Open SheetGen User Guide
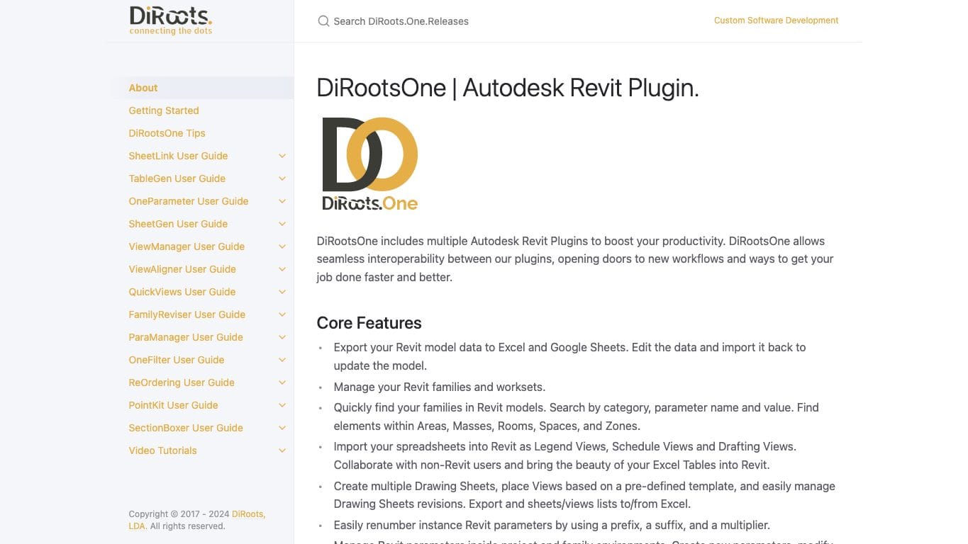The image size is (968, 544). [x=178, y=224]
